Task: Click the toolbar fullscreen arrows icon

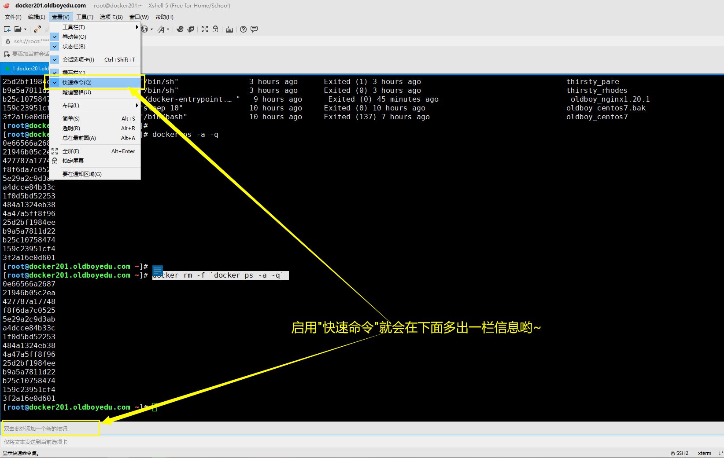Action: pyautogui.click(x=205, y=29)
